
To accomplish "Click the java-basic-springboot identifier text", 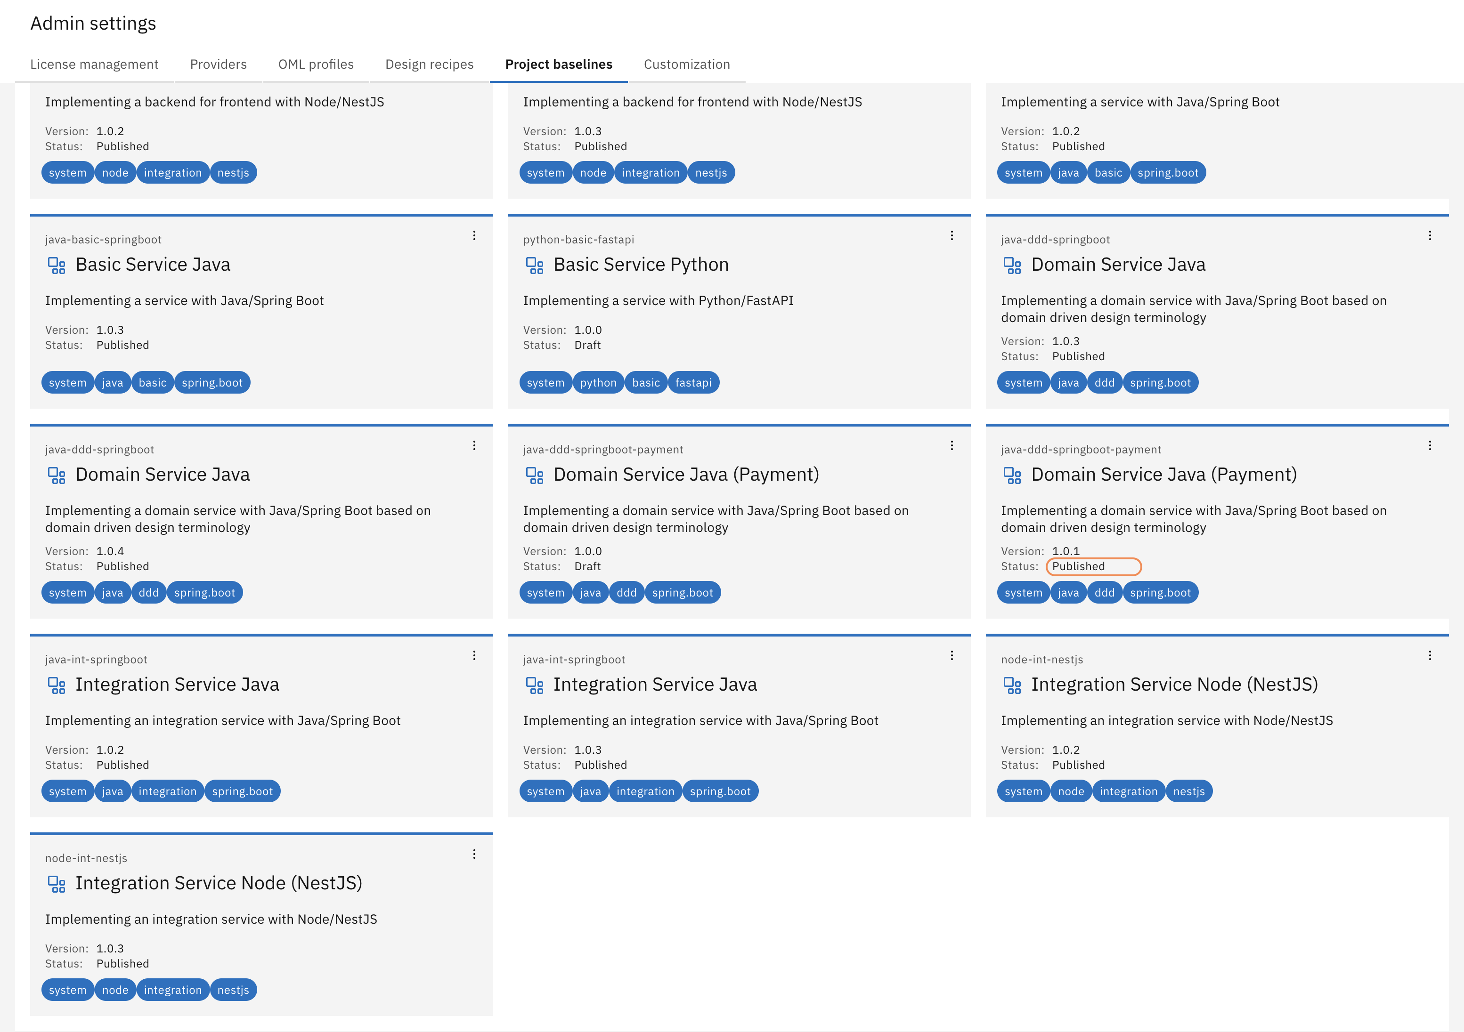I will (x=103, y=240).
